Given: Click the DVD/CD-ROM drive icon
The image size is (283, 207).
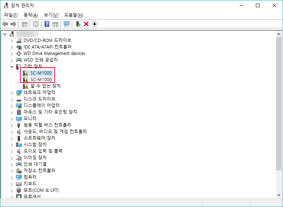Looking at the screenshot, I should pos(19,41).
